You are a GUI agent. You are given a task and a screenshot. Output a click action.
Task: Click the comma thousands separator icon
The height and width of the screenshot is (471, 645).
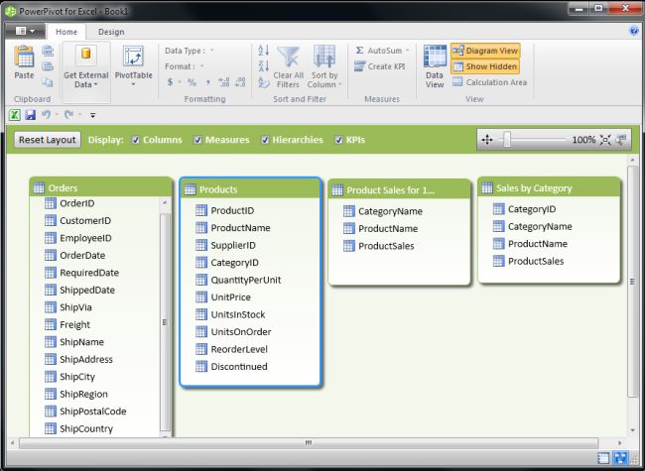(207, 82)
